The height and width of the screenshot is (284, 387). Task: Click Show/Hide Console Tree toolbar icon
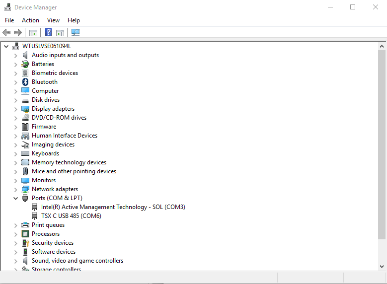point(33,33)
